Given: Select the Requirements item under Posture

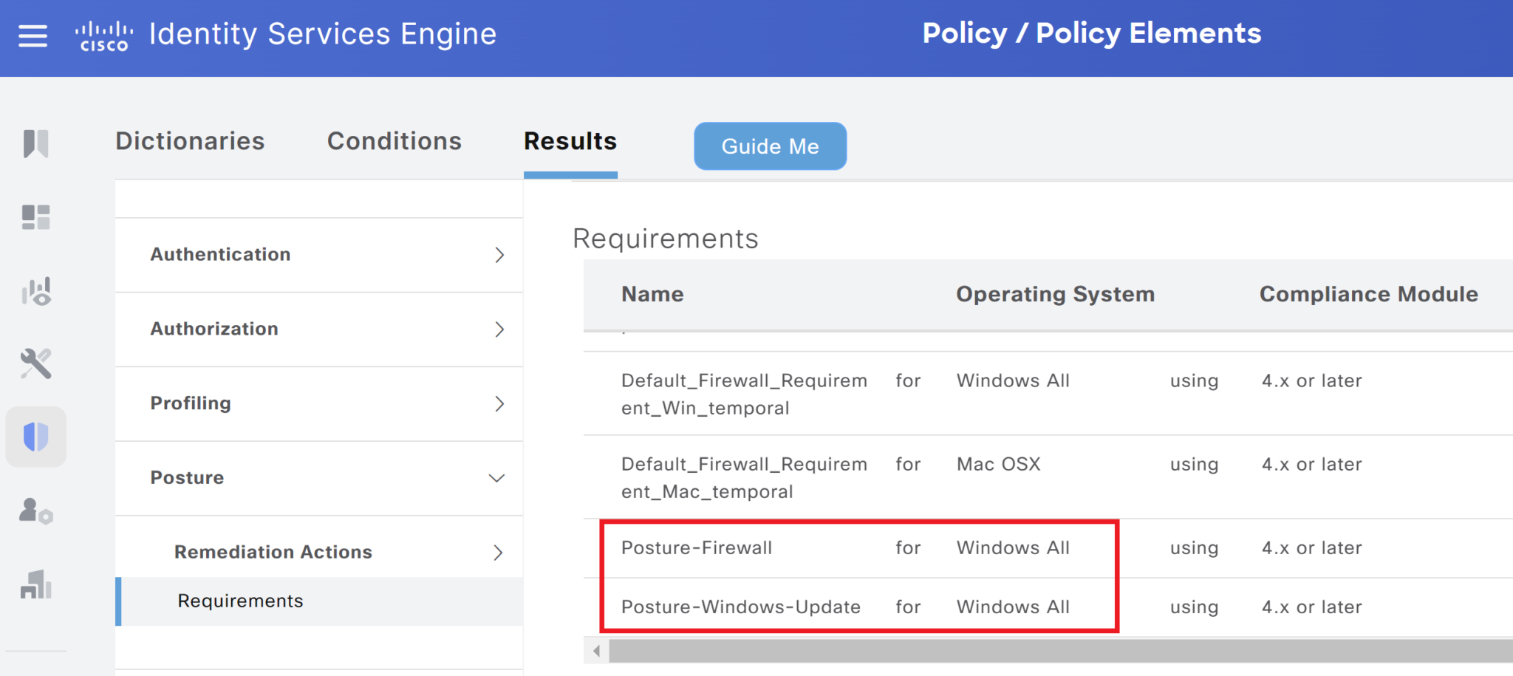Looking at the screenshot, I should [x=240, y=601].
